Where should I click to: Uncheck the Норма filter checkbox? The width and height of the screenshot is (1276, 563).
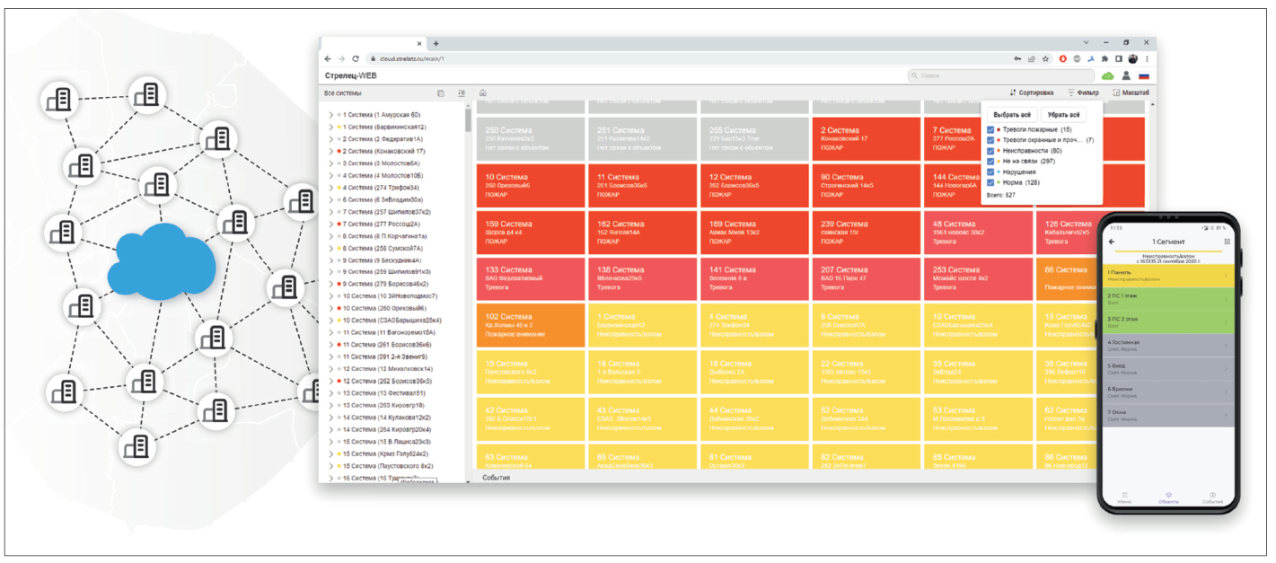[990, 182]
